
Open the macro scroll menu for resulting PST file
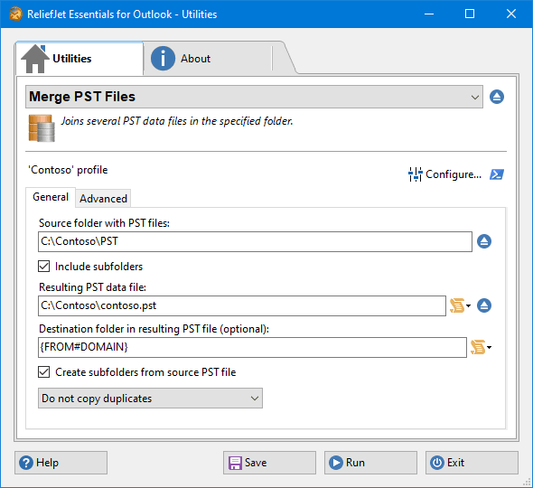pos(460,305)
